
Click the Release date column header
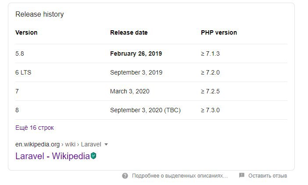click(x=129, y=32)
